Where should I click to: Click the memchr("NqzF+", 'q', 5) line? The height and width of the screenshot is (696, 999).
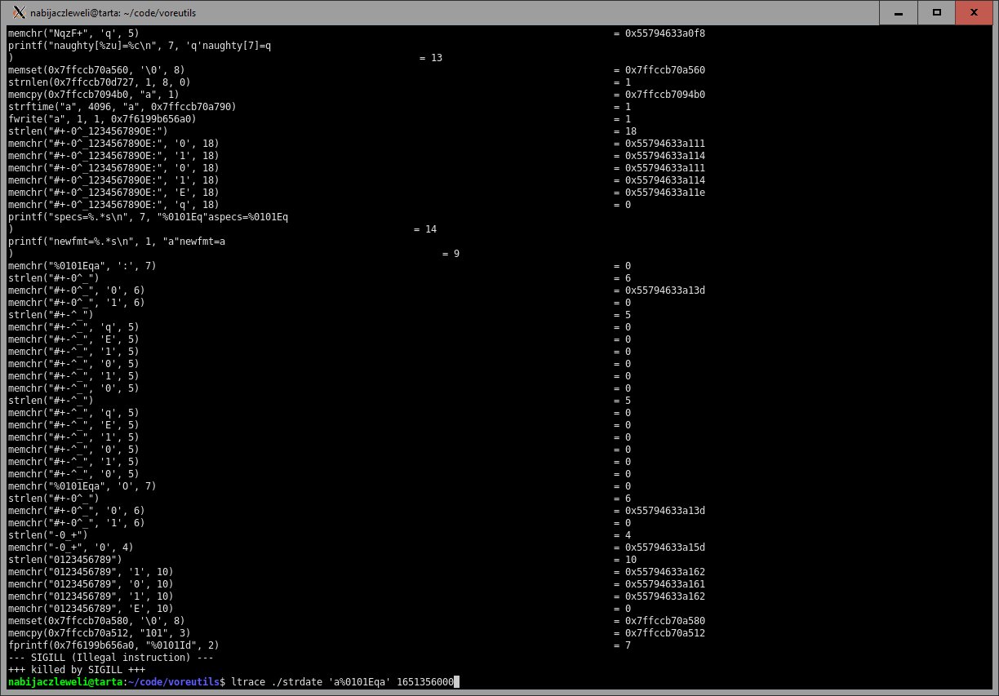pyautogui.click(x=73, y=33)
